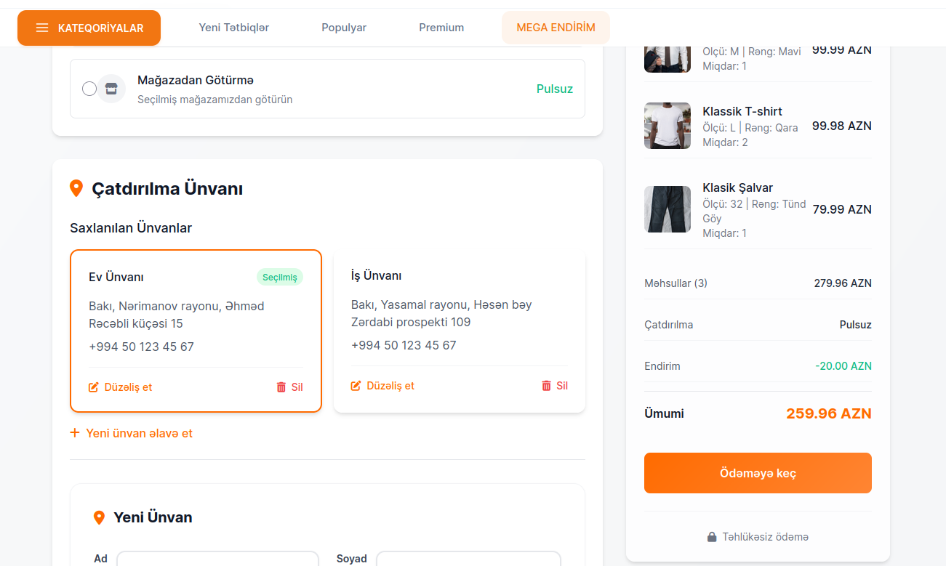Open Klassik T-shirt product thumbnail
This screenshot has height=566, width=946.
(x=668, y=126)
